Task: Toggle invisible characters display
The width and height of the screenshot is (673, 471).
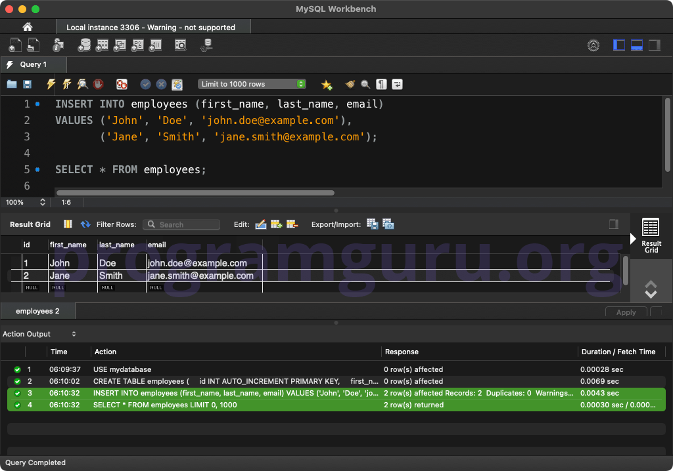Action: (381, 84)
